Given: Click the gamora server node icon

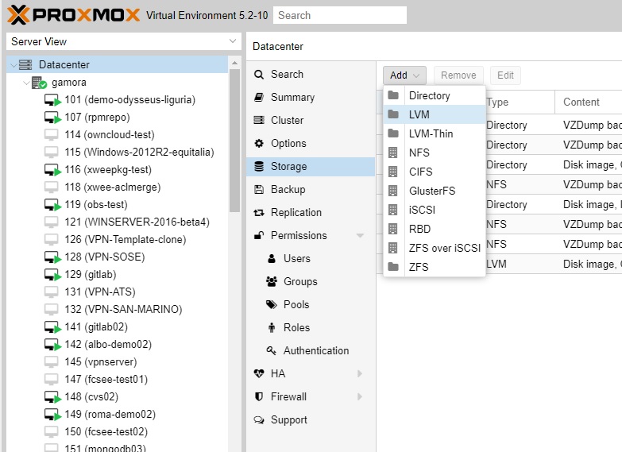Looking at the screenshot, I should 40,83.
